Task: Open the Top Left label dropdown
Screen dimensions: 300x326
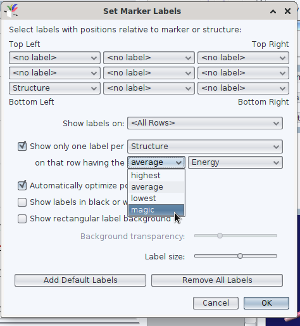Action: tap(54, 58)
